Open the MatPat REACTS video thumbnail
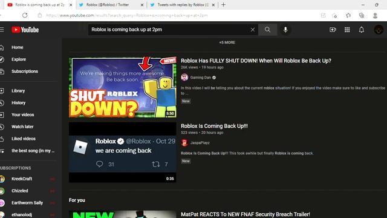Image resolution: width=387 pixels, height=218 pixels. (x=123, y=214)
